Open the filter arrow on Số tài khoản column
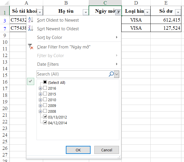The height and width of the screenshot is (162, 184). (40, 12)
